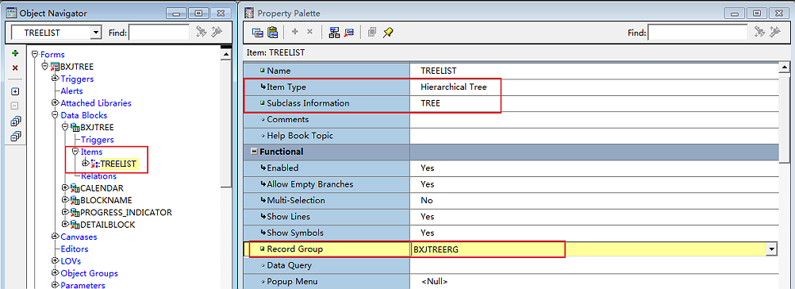Click the Add Property plus icon
Viewport: 795px width, 289px height.
tap(294, 32)
